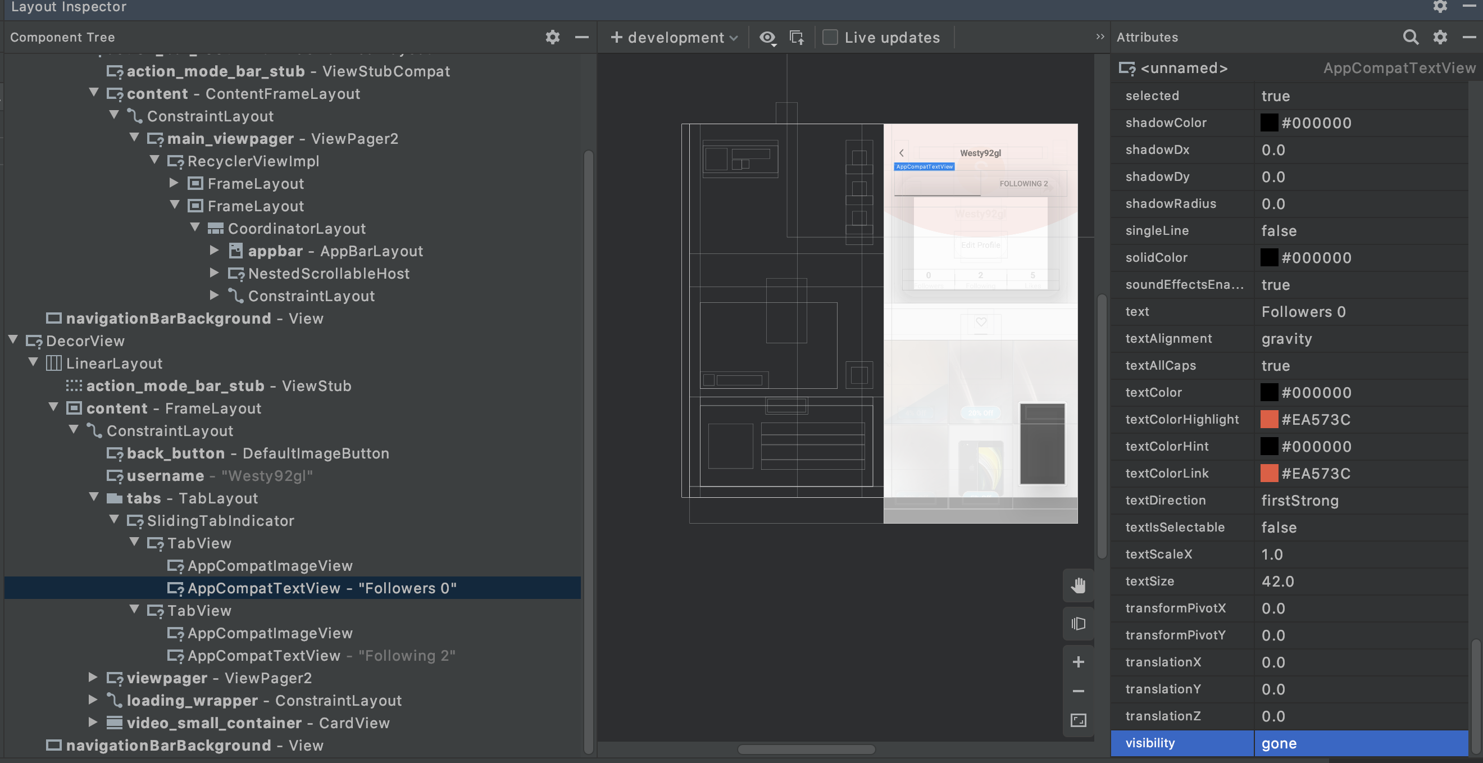
Task: Zoom in the layout preview
Action: click(1078, 662)
